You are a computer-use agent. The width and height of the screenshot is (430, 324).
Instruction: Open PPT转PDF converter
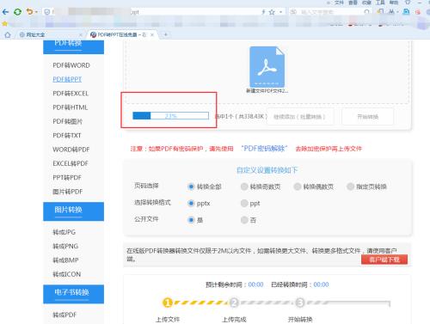(67, 177)
